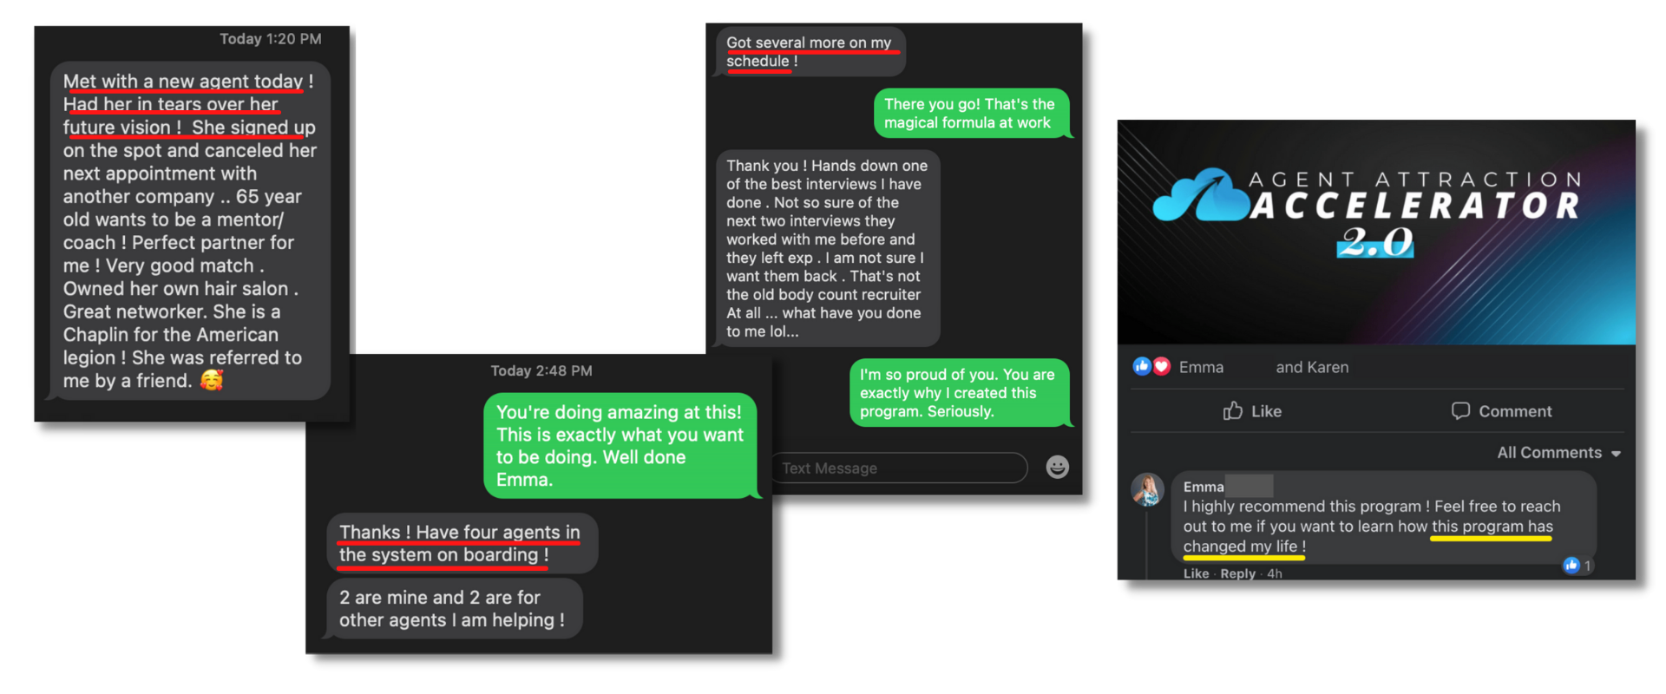Click Like link below Emma's comment
Screen dimensions: 1666x694
(1196, 573)
